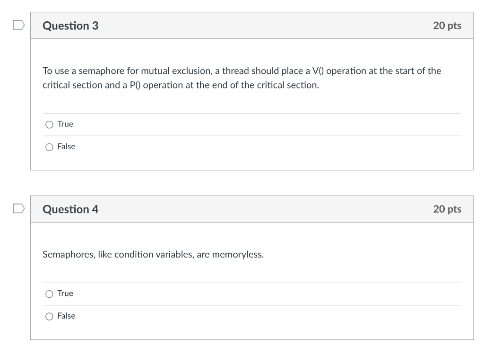Click the 'Question 3' header title

[x=70, y=26]
